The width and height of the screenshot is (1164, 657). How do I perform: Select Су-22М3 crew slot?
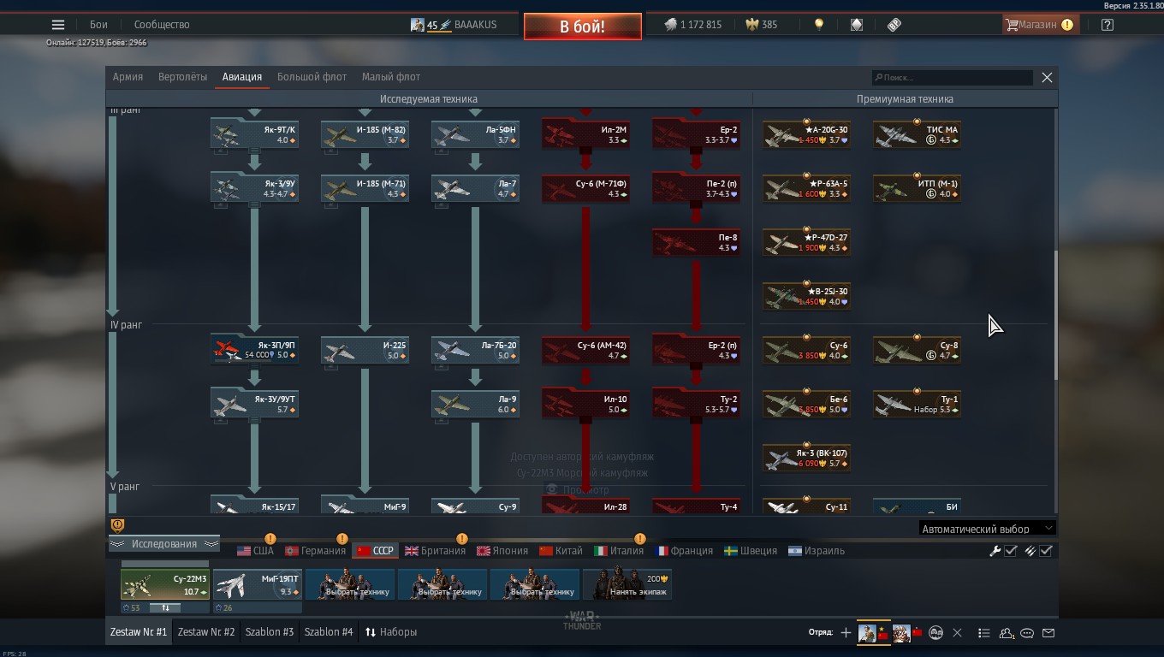[164, 585]
